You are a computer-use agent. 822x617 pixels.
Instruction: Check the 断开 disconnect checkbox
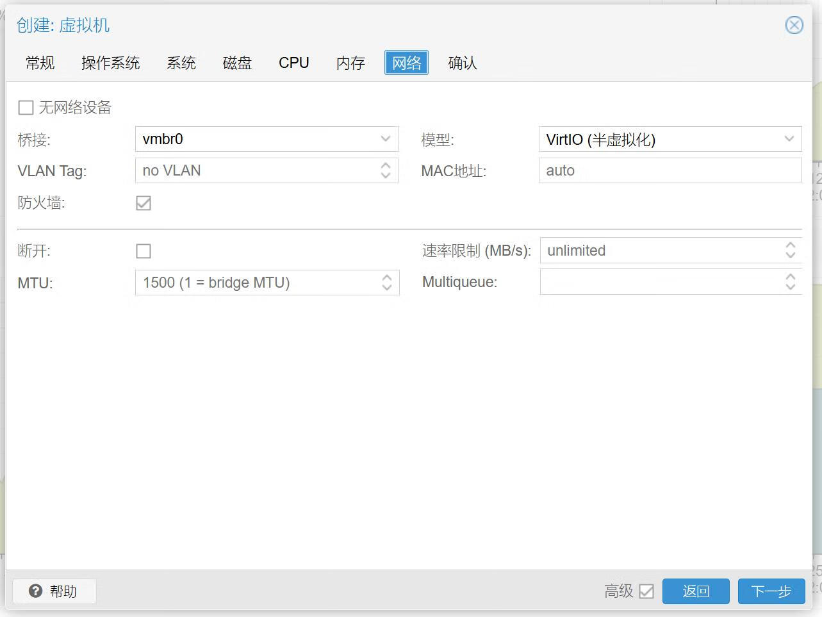pyautogui.click(x=144, y=251)
